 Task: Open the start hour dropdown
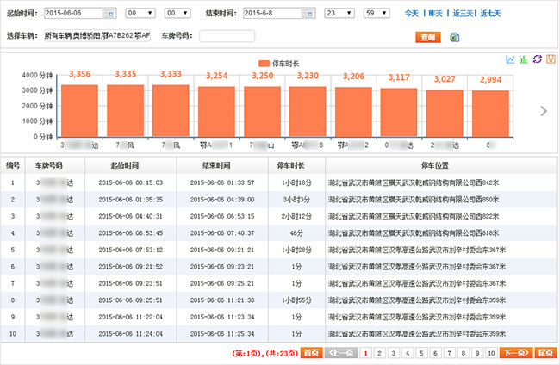[x=140, y=13]
